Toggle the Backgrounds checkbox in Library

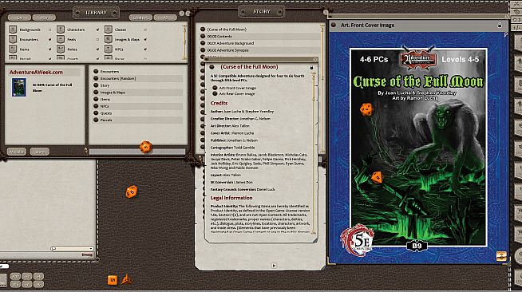point(50,30)
